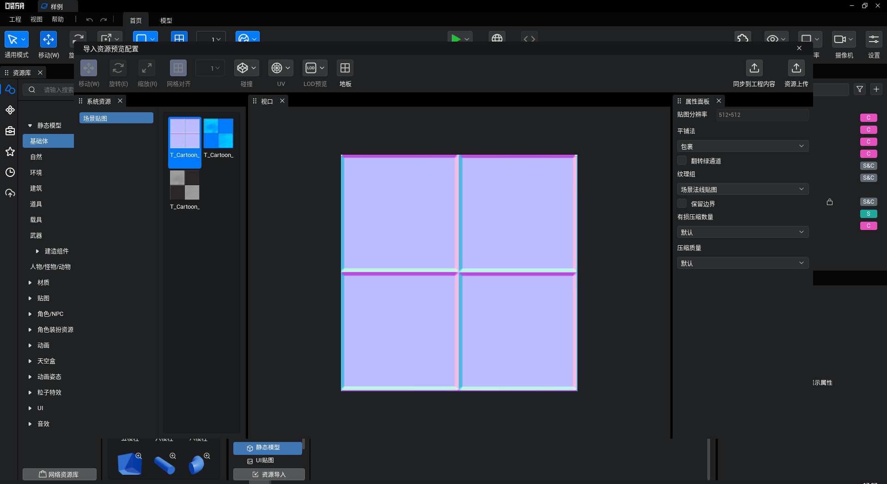Open the 有损压缩数量 dropdown
The height and width of the screenshot is (484, 887).
[743, 232]
